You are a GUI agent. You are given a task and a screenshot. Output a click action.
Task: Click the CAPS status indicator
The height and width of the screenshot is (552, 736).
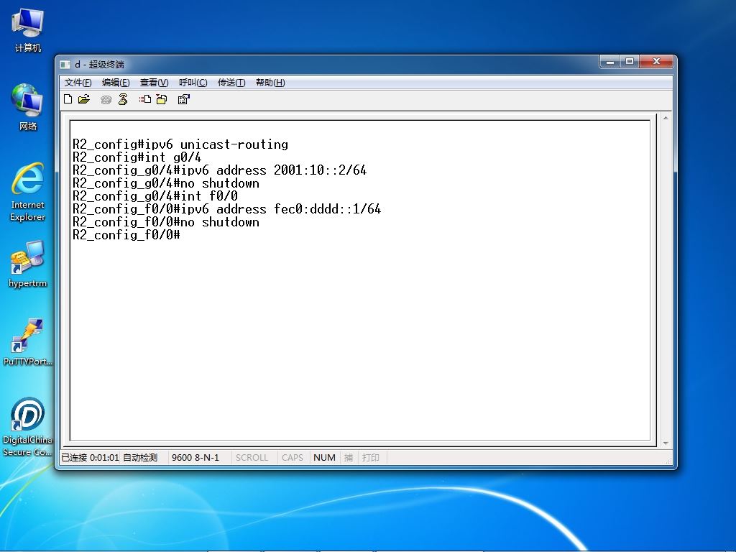point(293,457)
